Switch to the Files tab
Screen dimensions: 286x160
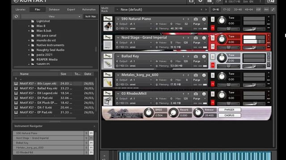point(38,9)
